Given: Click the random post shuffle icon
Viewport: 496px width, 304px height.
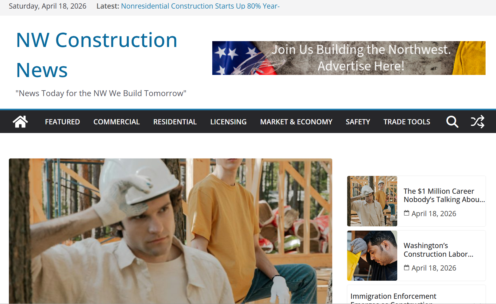Looking at the screenshot, I should tap(478, 122).
